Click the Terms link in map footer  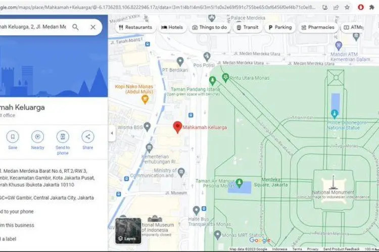[297, 249]
